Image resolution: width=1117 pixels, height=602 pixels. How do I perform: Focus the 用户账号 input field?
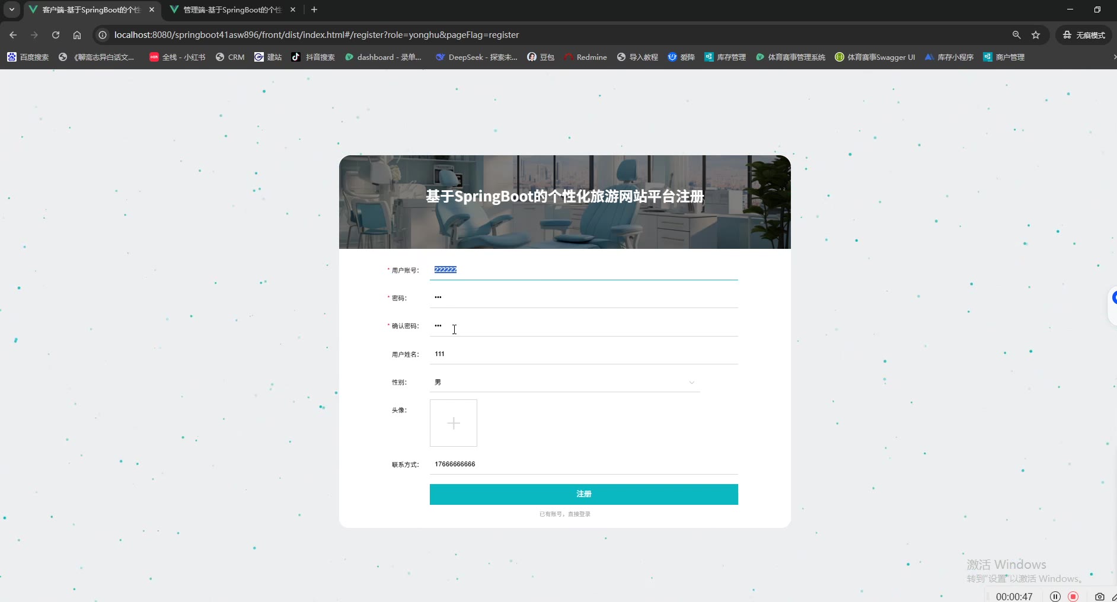pyautogui.click(x=584, y=270)
